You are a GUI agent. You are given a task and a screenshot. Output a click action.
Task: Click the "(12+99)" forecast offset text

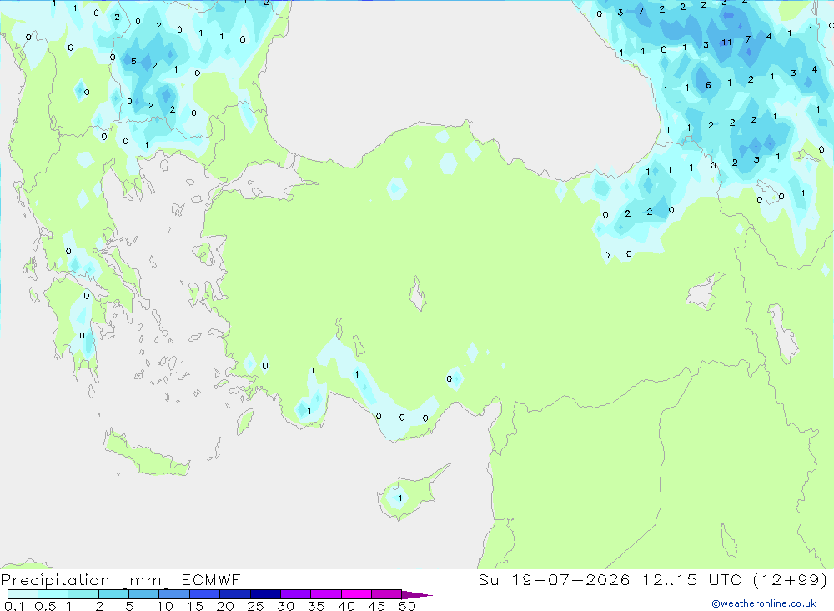tap(791, 579)
